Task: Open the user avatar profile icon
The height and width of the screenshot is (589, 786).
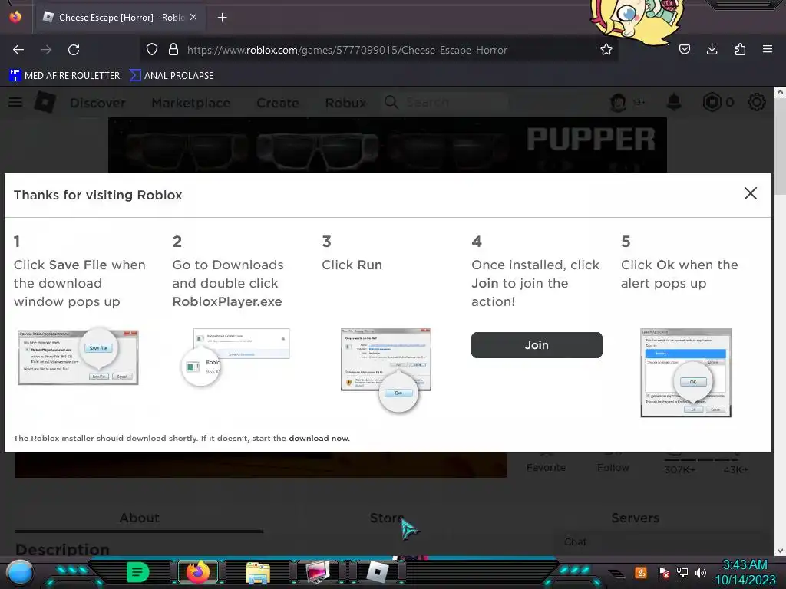Action: pyautogui.click(x=618, y=102)
